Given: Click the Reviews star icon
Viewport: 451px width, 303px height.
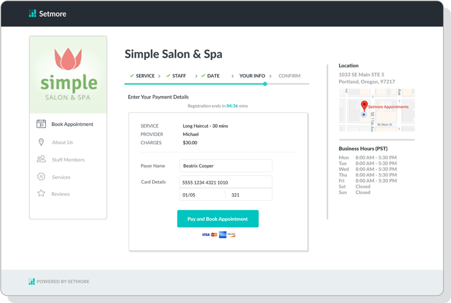Looking at the screenshot, I should coord(41,193).
